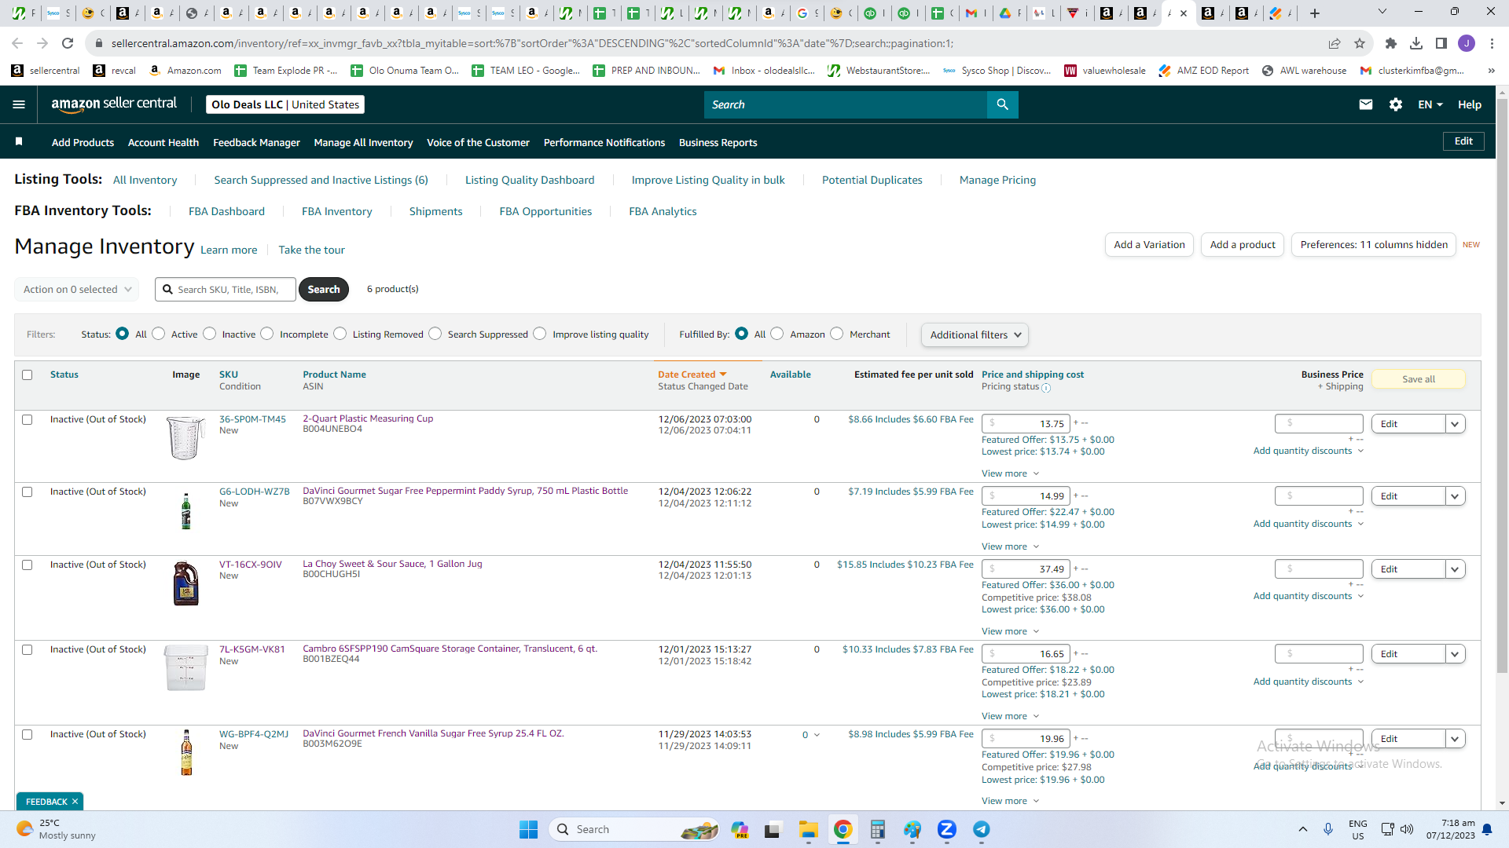Open Edit dropdown arrow for Peppermint Syrup row

1456,496
